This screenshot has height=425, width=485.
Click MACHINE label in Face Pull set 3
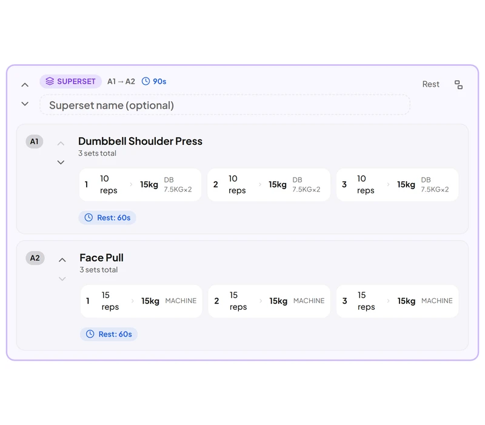pyautogui.click(x=437, y=301)
